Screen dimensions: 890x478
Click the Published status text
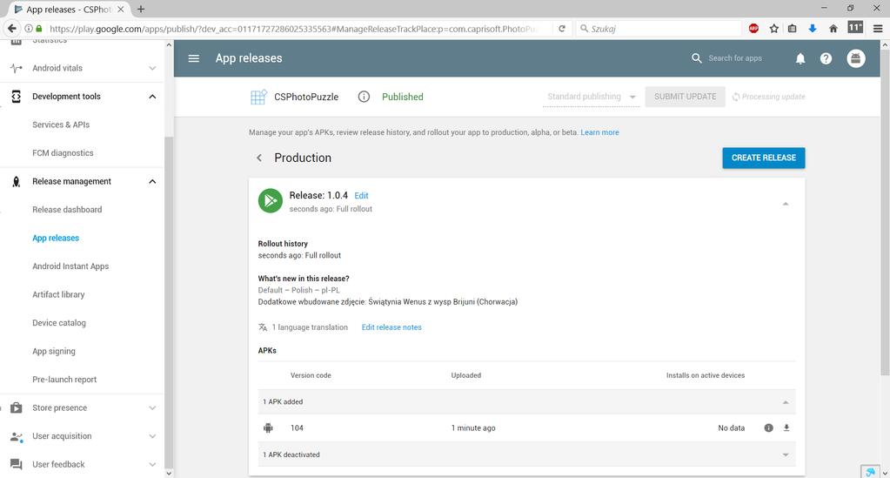[403, 97]
